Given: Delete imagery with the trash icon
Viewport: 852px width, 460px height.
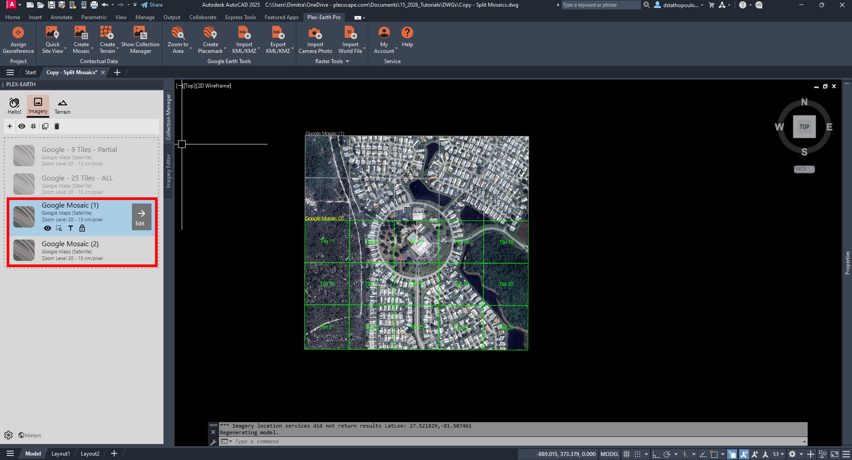Looking at the screenshot, I should (57, 126).
